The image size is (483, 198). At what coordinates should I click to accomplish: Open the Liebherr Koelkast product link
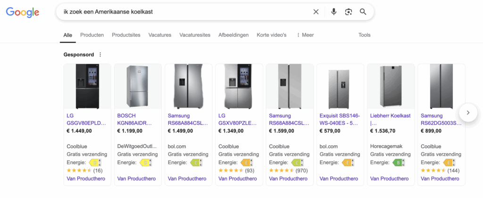(x=390, y=119)
